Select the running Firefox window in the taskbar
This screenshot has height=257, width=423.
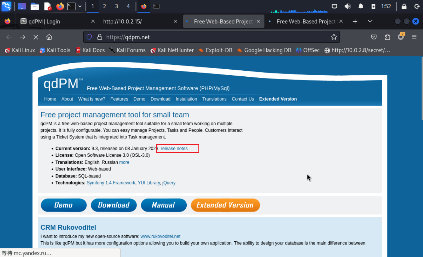tap(144, 6)
